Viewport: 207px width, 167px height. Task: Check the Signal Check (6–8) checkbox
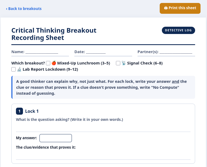tap(118, 63)
